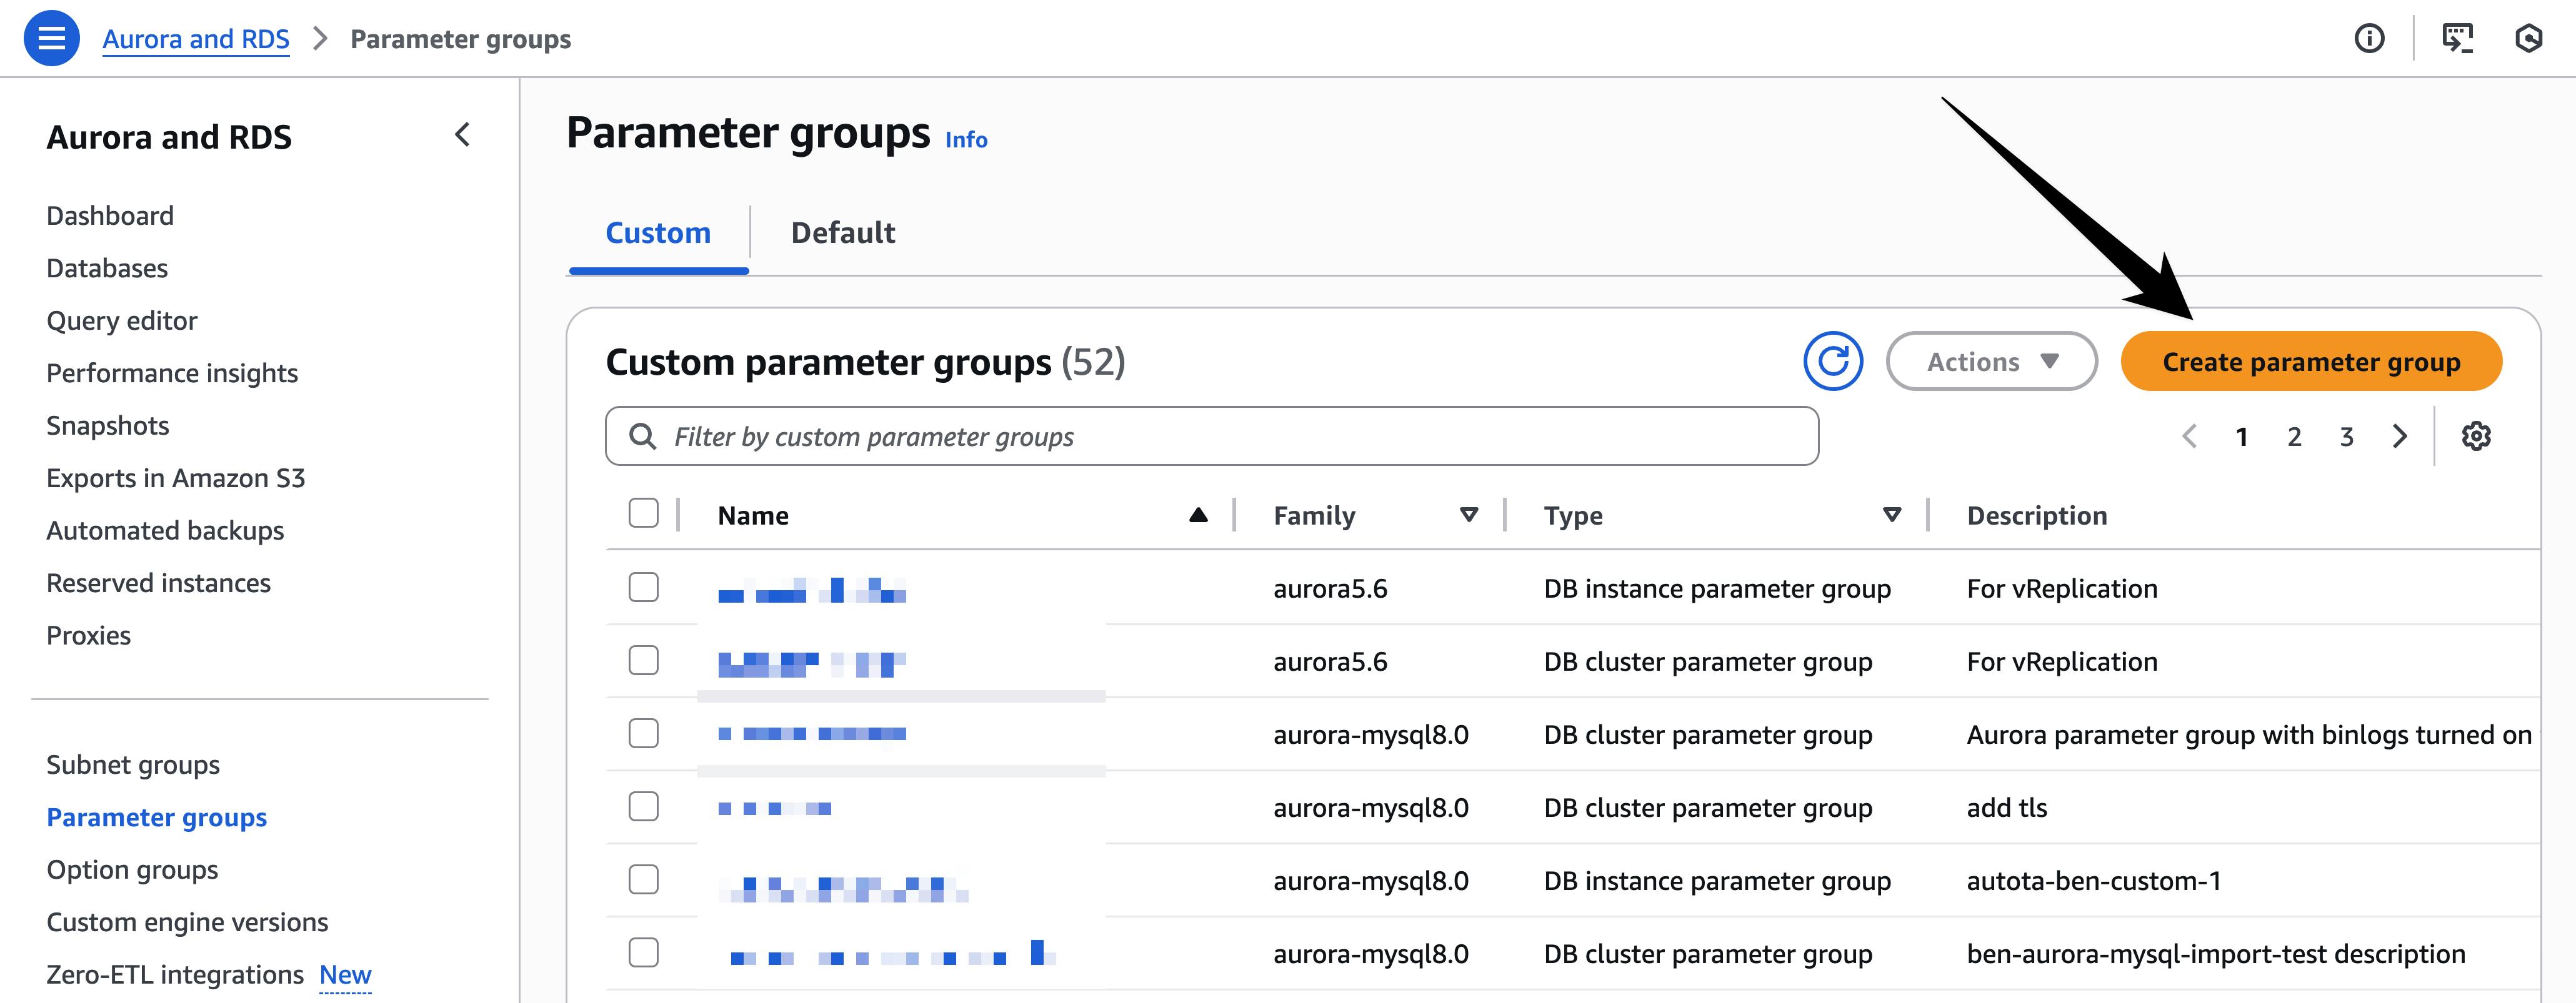Focus the filter by custom parameter groups field
This screenshot has height=1003, width=2576.
tap(1211, 435)
